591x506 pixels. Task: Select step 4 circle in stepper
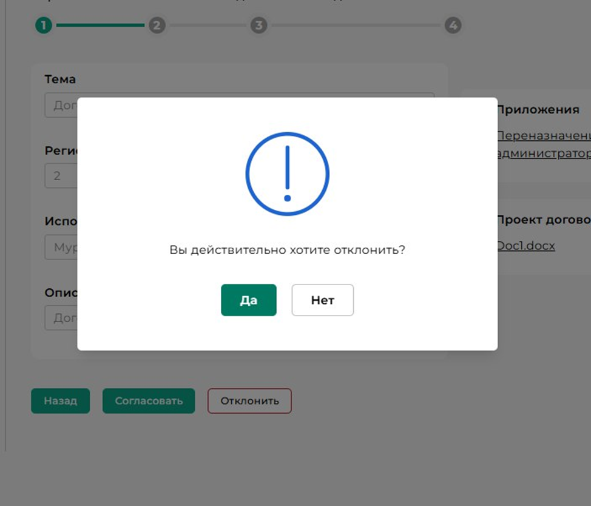[453, 25]
